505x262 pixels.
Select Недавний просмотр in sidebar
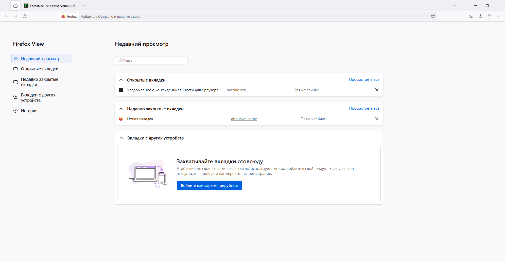coord(41,58)
